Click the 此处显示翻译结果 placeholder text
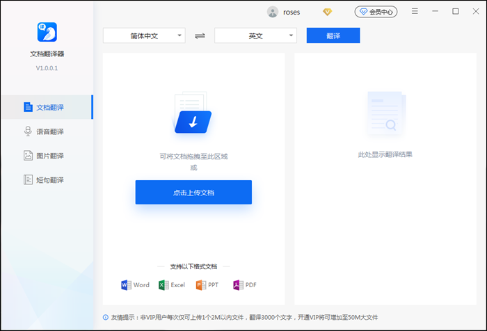The height and width of the screenshot is (331, 487). 385,154
